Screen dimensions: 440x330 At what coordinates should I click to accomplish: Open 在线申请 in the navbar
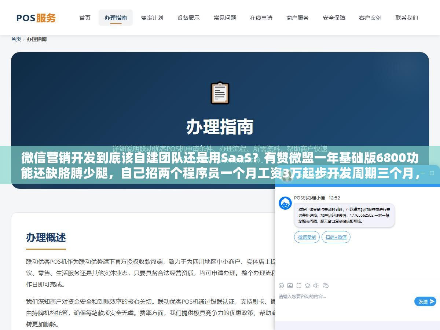(261, 18)
